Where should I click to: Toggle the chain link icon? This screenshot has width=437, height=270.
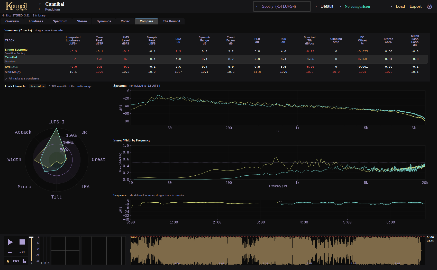(x=16, y=261)
